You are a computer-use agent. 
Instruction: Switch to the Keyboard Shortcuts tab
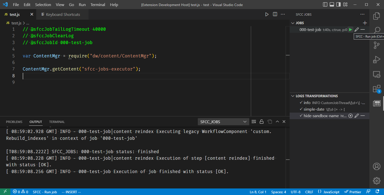tap(62, 14)
